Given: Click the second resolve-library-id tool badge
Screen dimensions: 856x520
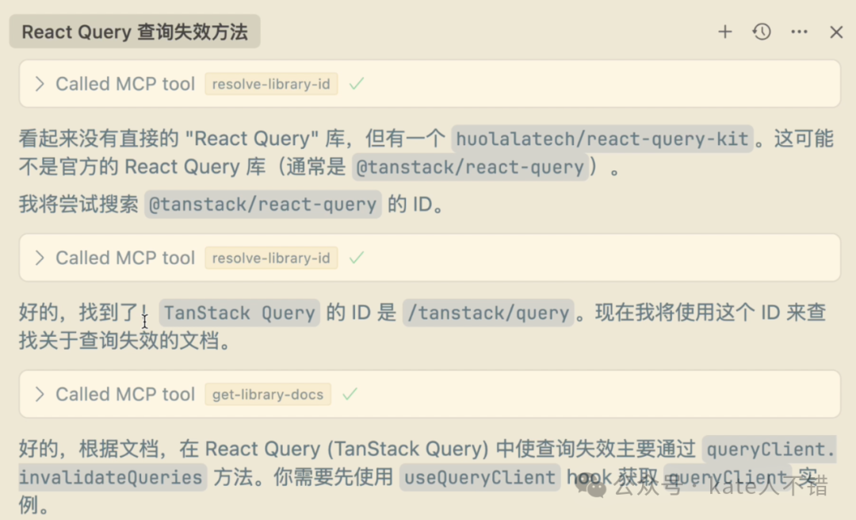Looking at the screenshot, I should click(x=271, y=258).
